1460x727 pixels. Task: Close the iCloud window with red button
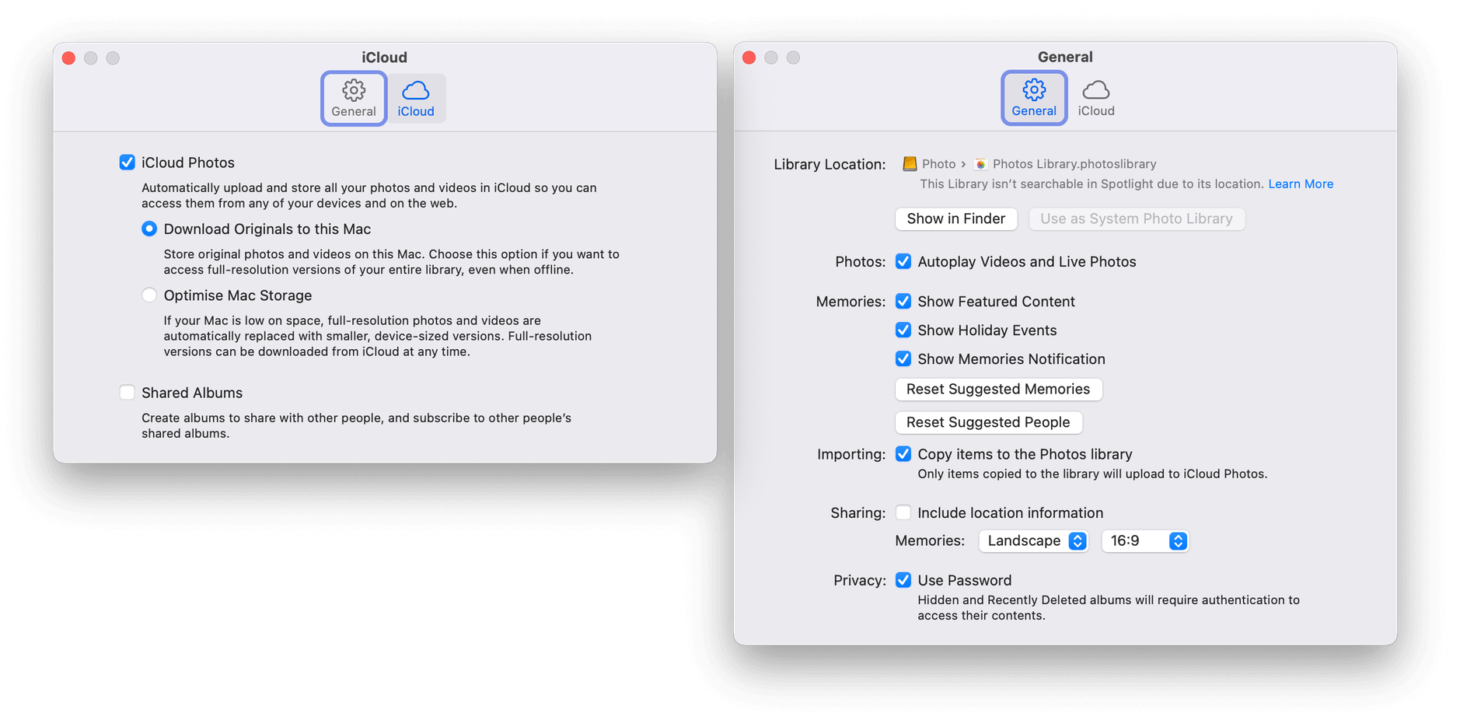click(68, 58)
